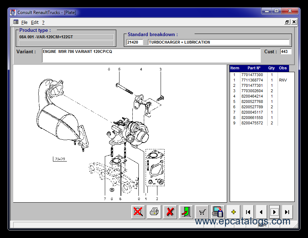Click callout number 3 atop diagram
Image resolution: width=308 pixels, height=238 pixels.
[x=161, y=69]
